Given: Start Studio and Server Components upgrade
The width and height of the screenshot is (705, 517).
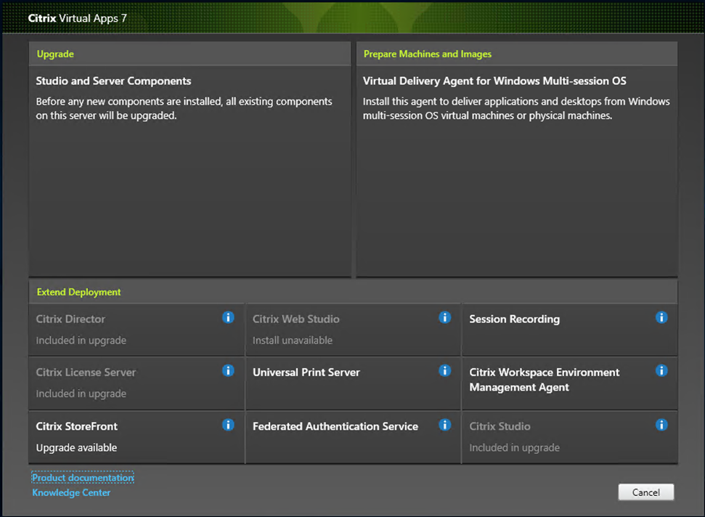Looking at the screenshot, I should pos(190,171).
